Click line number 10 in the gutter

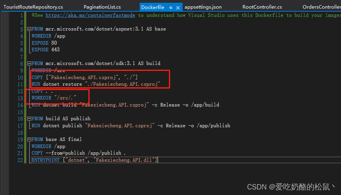coord(20,78)
